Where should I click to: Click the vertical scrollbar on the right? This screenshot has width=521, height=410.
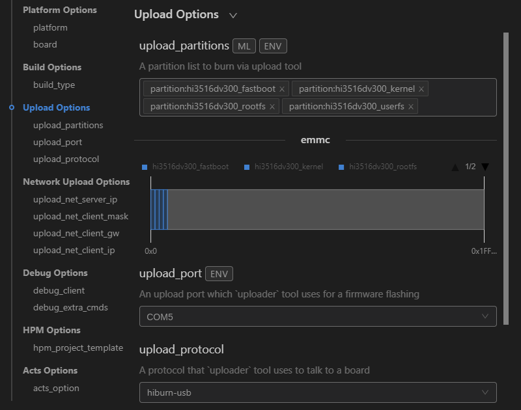[x=506, y=178]
